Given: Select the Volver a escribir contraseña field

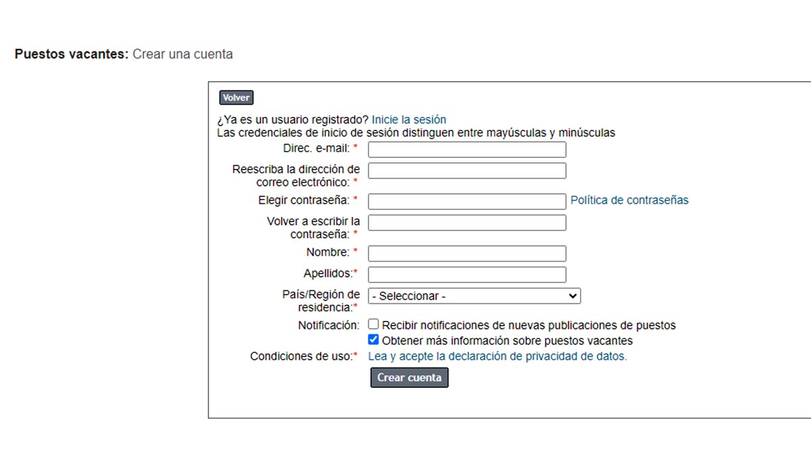Looking at the screenshot, I should tap(466, 222).
